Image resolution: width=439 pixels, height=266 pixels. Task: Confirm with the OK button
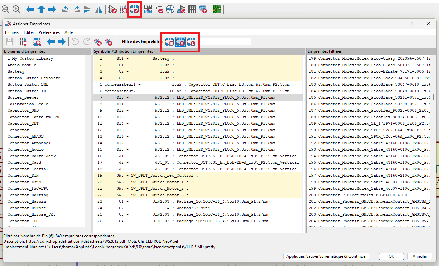(x=391, y=256)
